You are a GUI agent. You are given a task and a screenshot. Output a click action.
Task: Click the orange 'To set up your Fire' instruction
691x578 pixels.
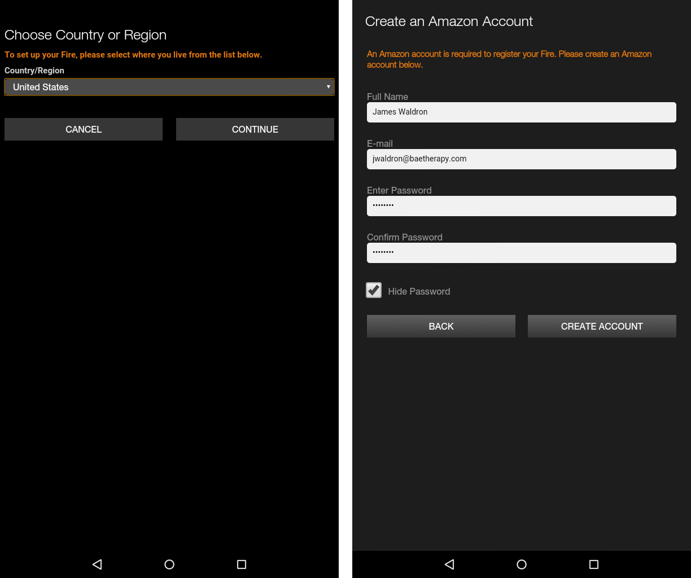pyautogui.click(x=133, y=55)
